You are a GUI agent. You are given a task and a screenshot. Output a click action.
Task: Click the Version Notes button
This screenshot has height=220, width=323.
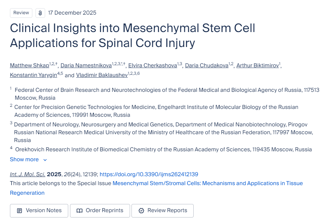click(x=39, y=211)
